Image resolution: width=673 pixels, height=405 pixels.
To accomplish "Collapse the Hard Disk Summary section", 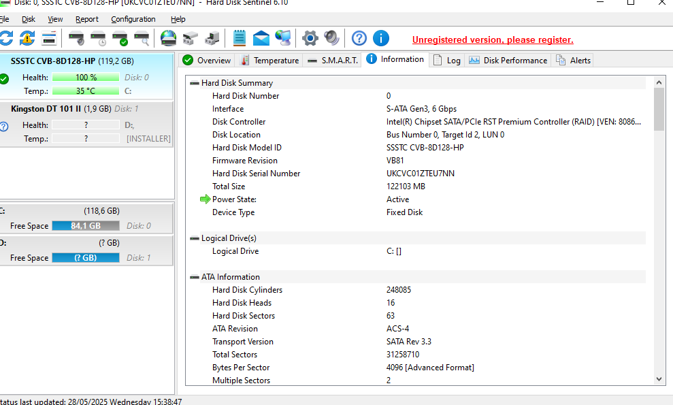I will [x=195, y=83].
